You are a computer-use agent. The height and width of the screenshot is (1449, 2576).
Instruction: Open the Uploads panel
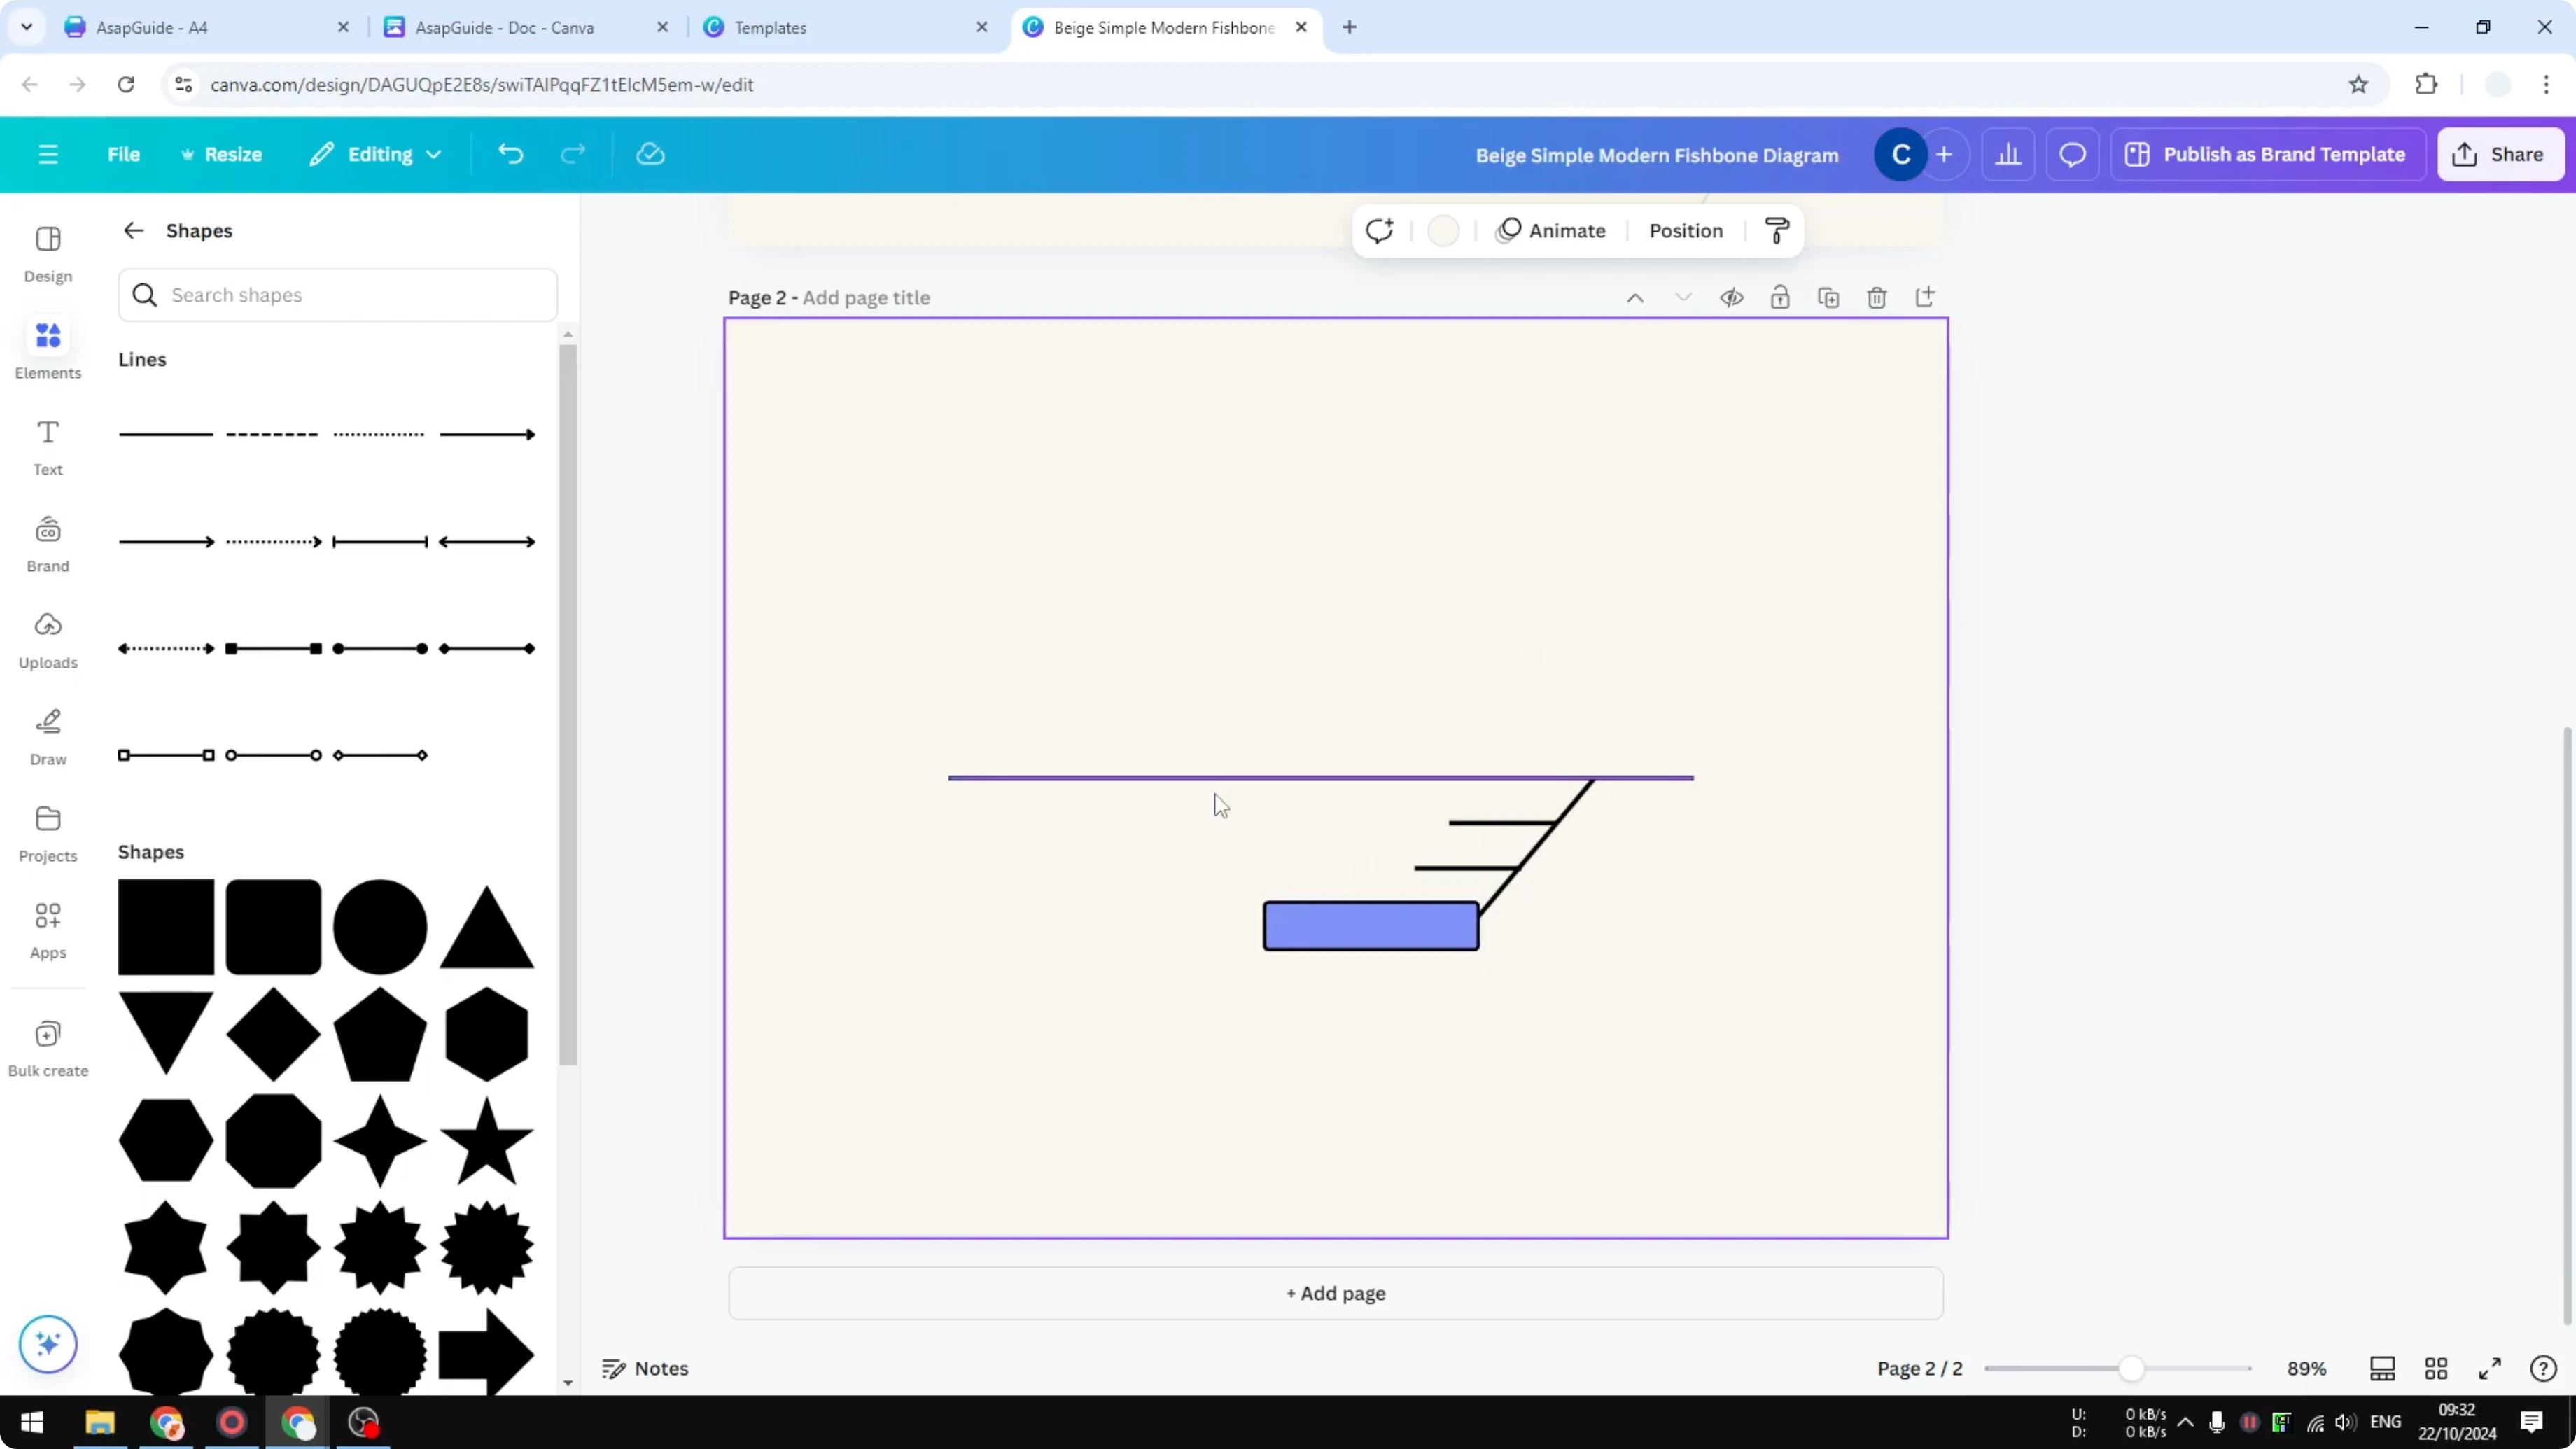pos(47,640)
